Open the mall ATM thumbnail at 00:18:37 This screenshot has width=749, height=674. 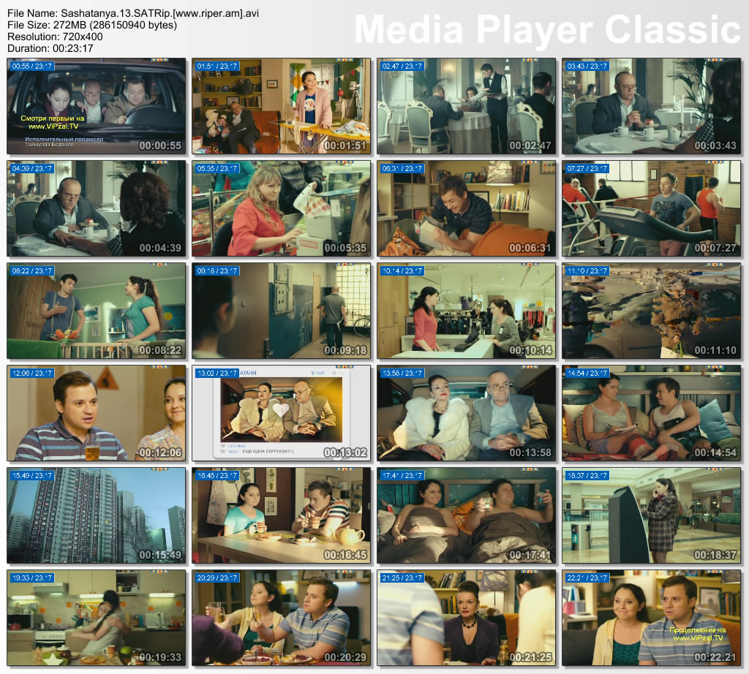point(651,515)
